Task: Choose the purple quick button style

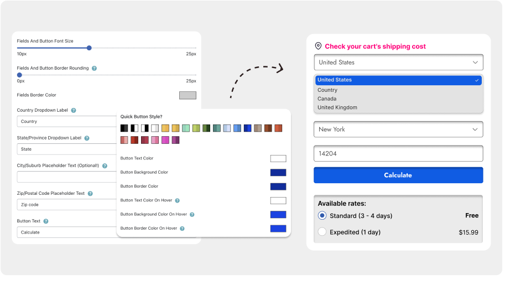Action: 175,140
